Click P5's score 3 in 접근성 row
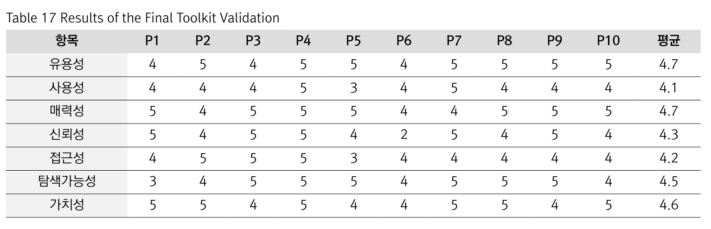This screenshot has height=229, width=711. click(353, 158)
